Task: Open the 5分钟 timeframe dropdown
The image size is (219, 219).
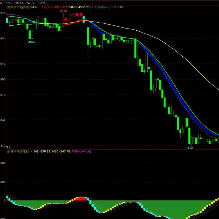Action: point(43,3)
